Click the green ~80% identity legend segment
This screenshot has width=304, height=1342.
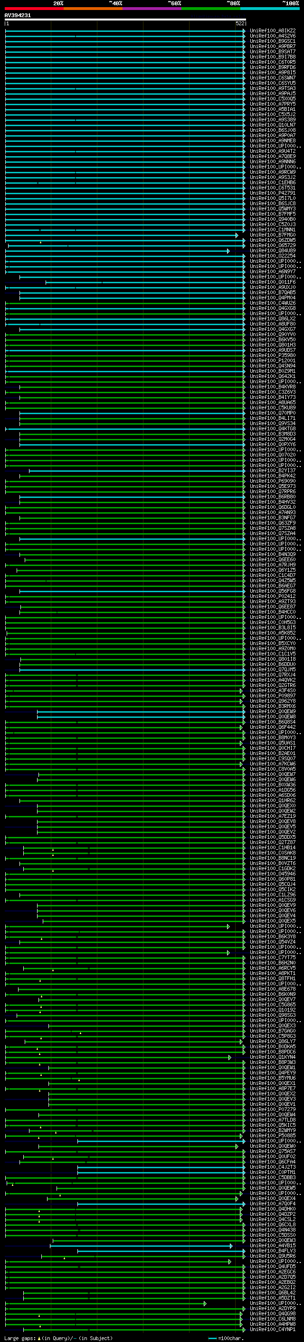[x=211, y=9]
